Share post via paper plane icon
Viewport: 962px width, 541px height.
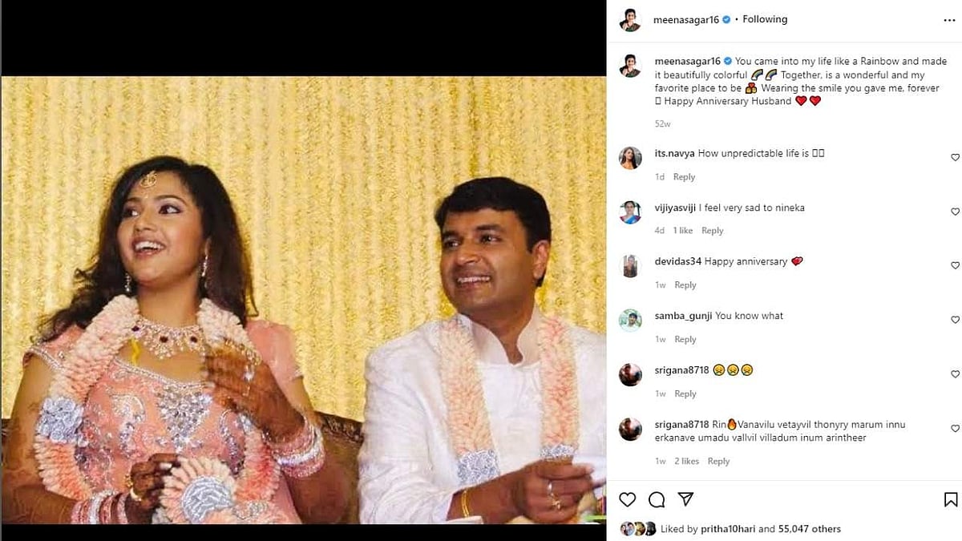click(x=685, y=500)
